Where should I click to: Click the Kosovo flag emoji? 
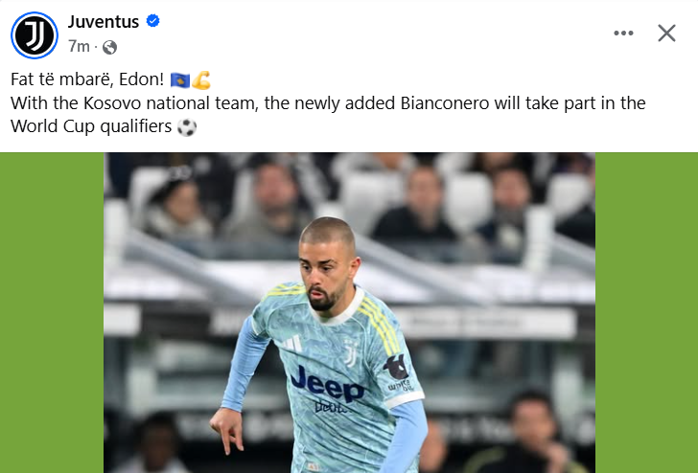[180, 80]
